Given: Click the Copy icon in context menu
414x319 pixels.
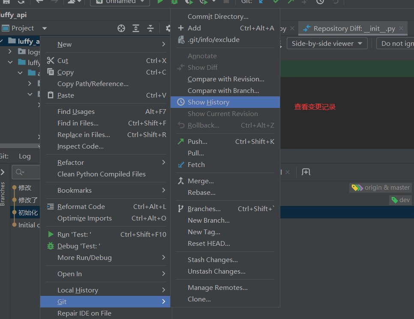Looking at the screenshot, I should coord(51,72).
